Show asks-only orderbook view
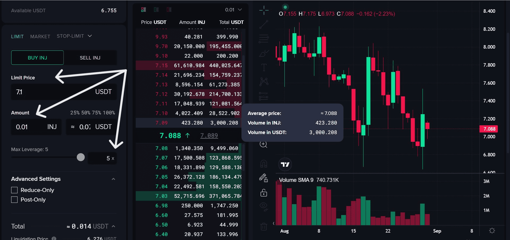The height and width of the screenshot is (240, 510). (169, 10)
